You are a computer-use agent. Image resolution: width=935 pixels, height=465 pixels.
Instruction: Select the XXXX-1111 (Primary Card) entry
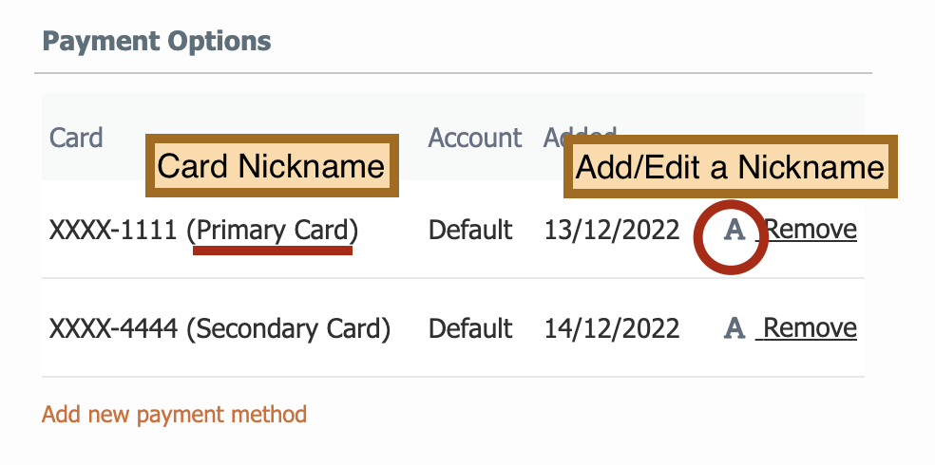coord(204,231)
